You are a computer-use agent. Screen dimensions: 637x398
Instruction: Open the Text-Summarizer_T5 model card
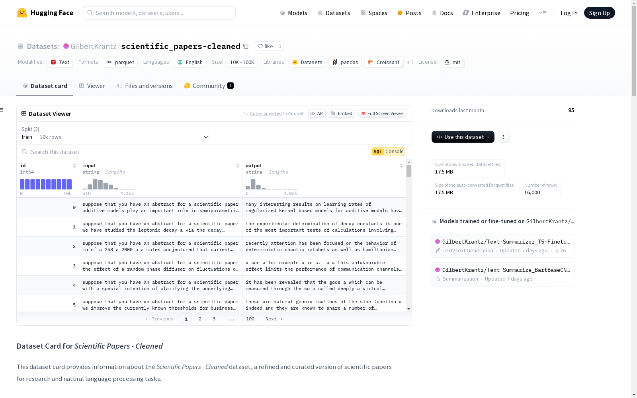[x=503, y=246]
